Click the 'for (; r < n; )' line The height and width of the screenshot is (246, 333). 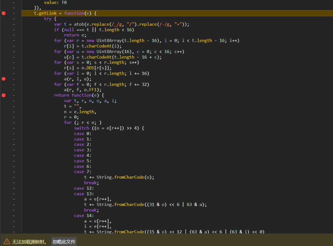[x=83, y=123]
